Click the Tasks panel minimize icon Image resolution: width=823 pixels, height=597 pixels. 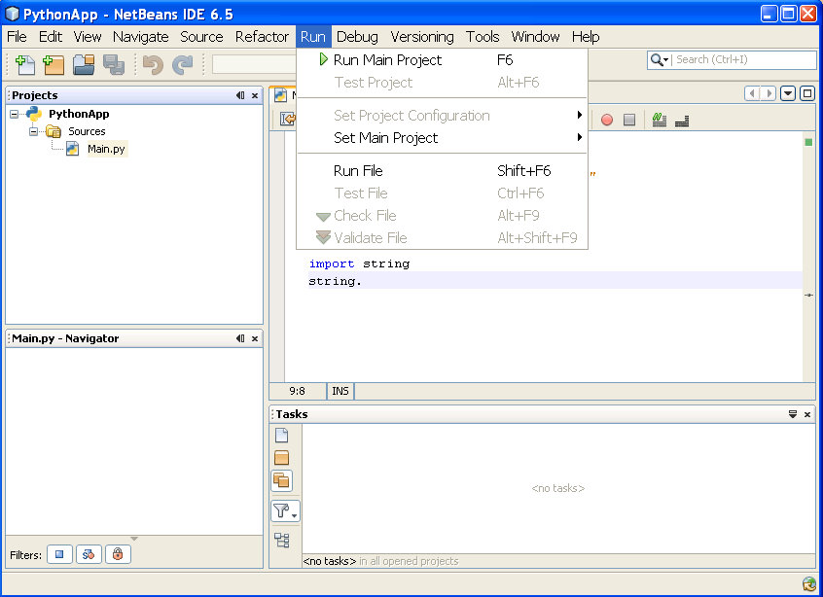793,414
